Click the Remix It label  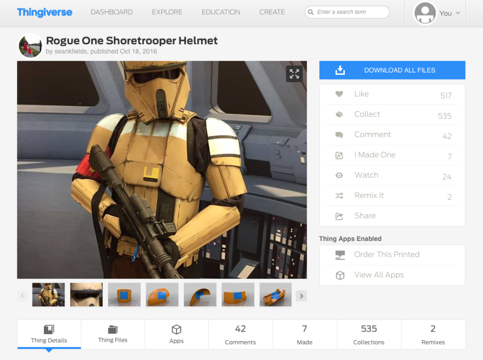click(369, 196)
